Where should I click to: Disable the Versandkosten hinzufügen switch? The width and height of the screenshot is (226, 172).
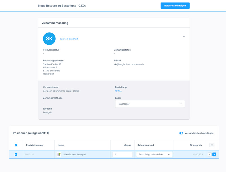pyautogui.click(x=181, y=133)
